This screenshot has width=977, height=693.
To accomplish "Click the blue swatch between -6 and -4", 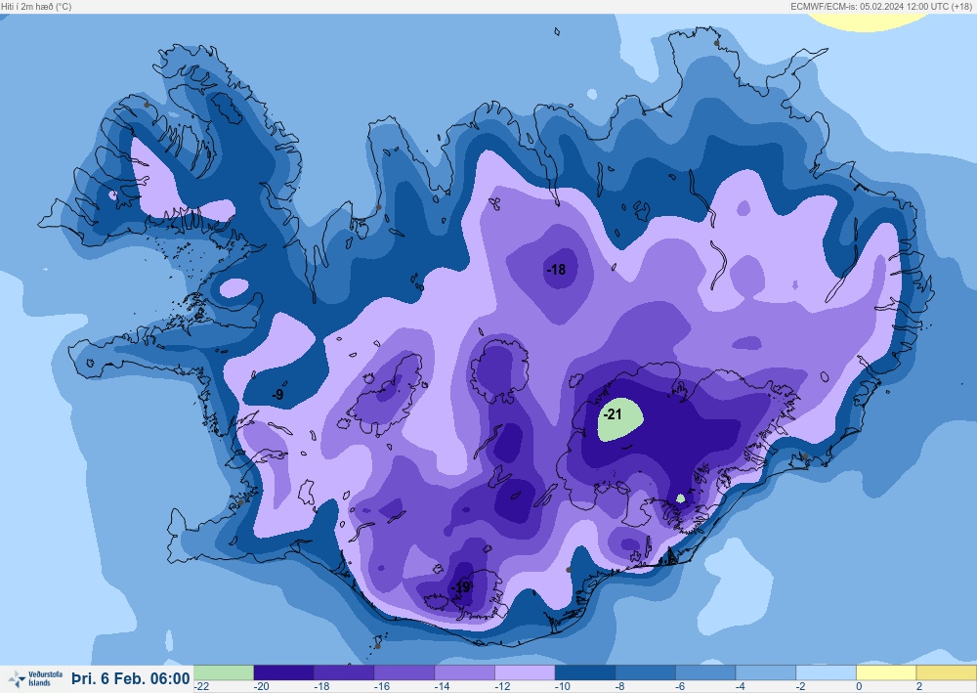I will tap(705, 673).
